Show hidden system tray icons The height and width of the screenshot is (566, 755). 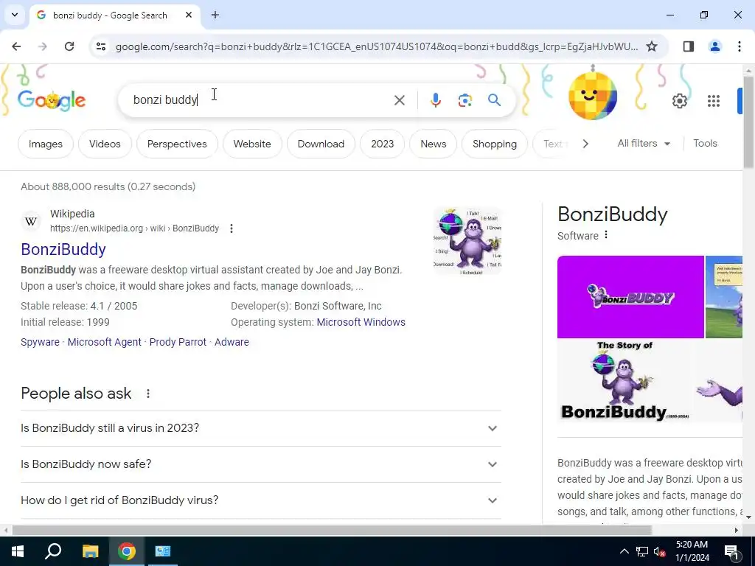[x=624, y=551]
